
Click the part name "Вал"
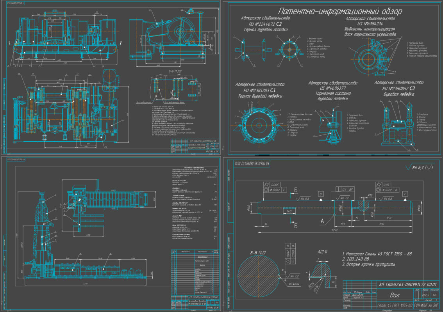coord(395,295)
